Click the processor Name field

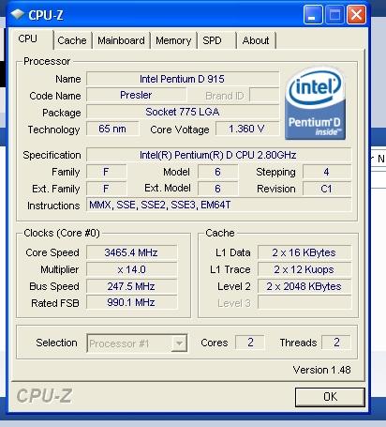pos(183,79)
